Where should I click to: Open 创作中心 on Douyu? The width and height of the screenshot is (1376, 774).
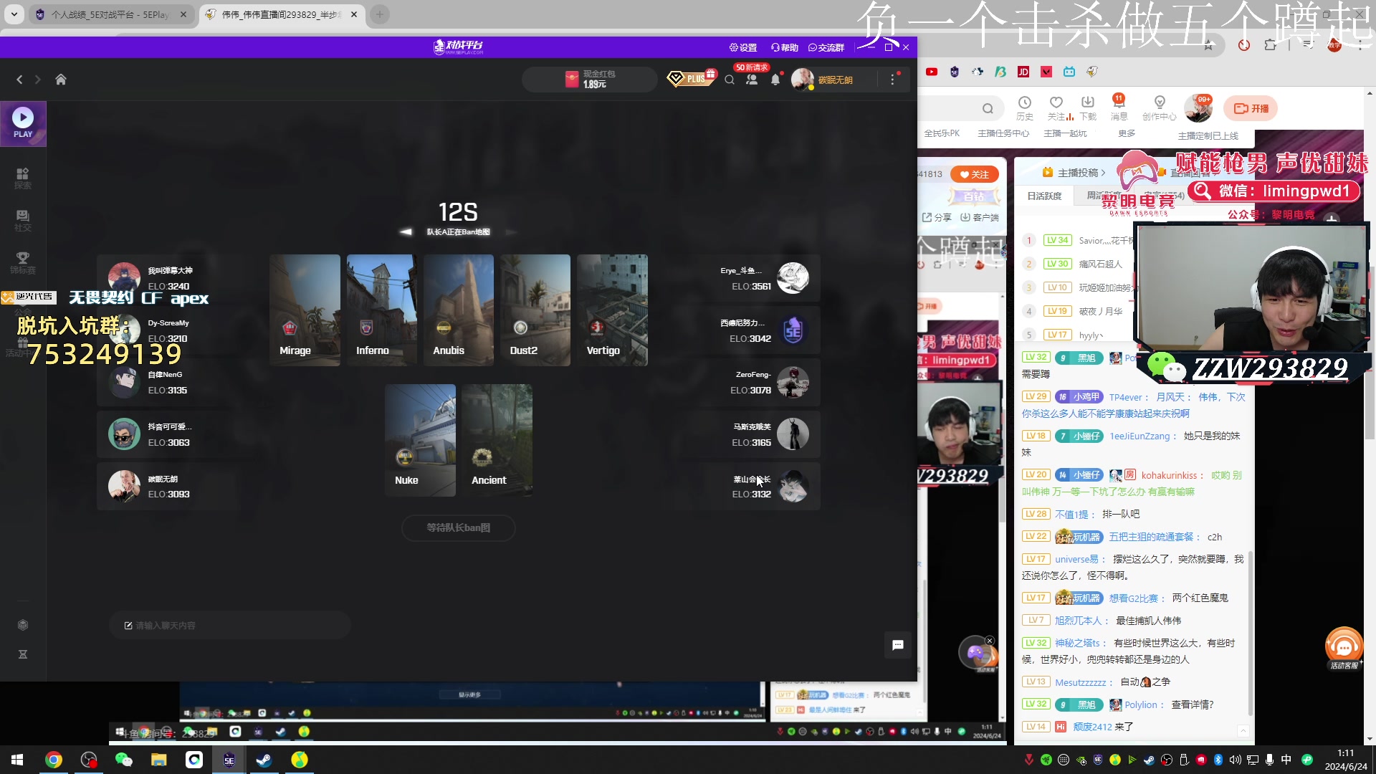click(x=1159, y=108)
